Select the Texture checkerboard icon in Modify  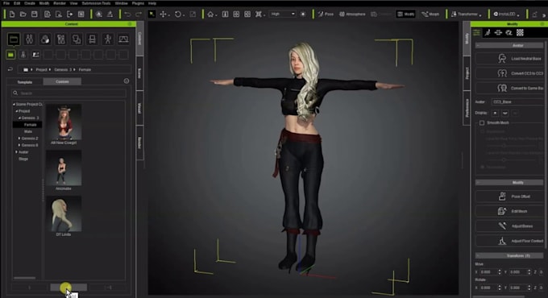pos(520,32)
